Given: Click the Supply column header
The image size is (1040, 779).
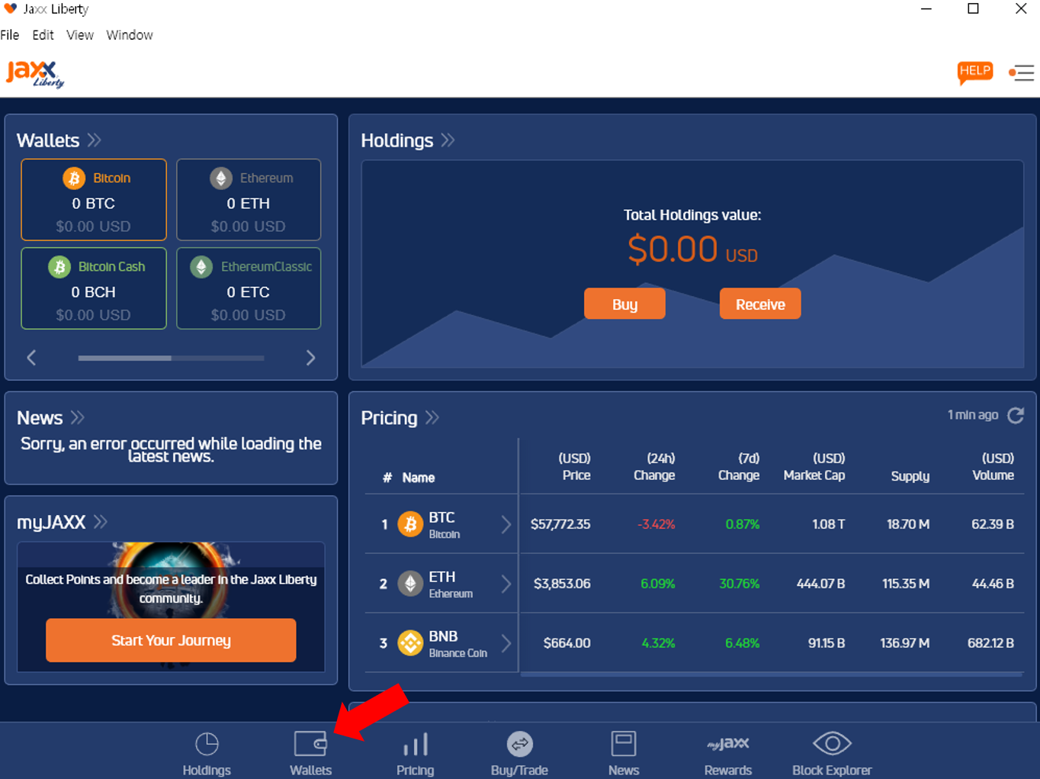Looking at the screenshot, I should click(x=910, y=476).
